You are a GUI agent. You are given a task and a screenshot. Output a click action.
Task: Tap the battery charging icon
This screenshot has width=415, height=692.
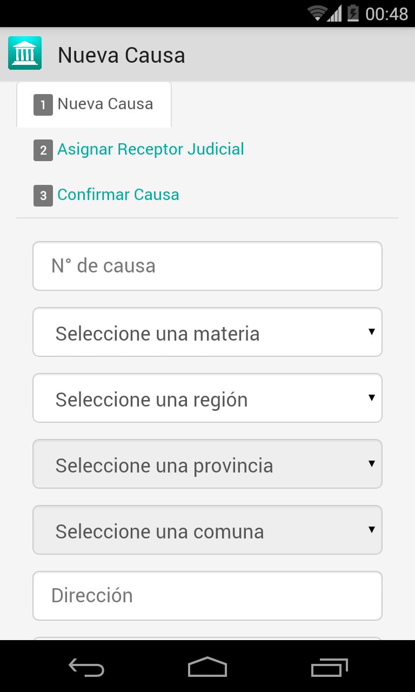pyautogui.click(x=352, y=13)
